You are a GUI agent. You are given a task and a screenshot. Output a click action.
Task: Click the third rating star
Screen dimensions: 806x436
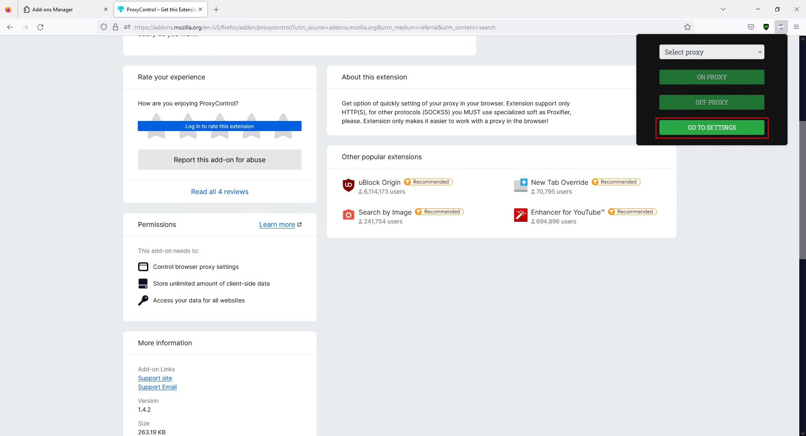[x=220, y=126]
